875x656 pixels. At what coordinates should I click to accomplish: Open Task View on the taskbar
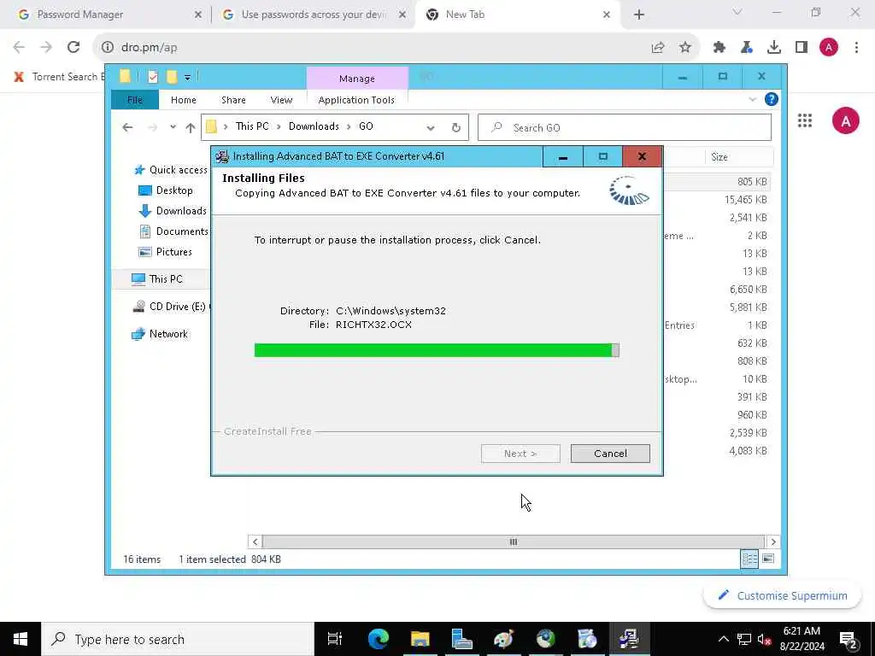(x=335, y=639)
